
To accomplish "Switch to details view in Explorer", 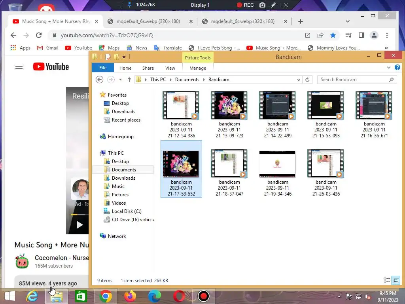I will coord(387,280).
